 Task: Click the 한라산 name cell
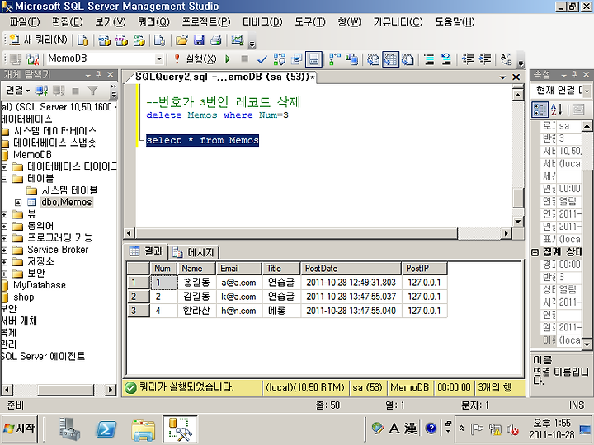197,311
